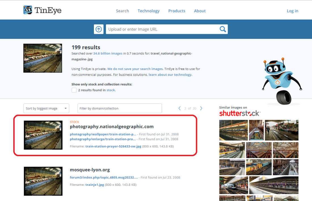Open the trainjx1.jpg filename link
Viewport: 312px width, 201px height.
pyautogui.click(x=95, y=185)
